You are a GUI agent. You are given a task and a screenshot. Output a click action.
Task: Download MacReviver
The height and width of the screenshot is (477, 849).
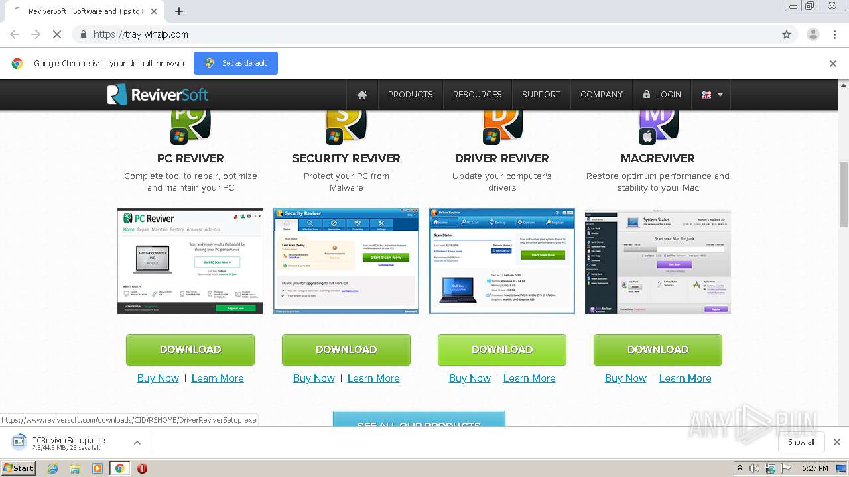[658, 350]
